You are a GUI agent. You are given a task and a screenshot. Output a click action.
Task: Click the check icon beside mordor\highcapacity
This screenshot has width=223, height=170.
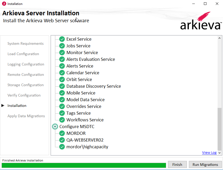62,147
